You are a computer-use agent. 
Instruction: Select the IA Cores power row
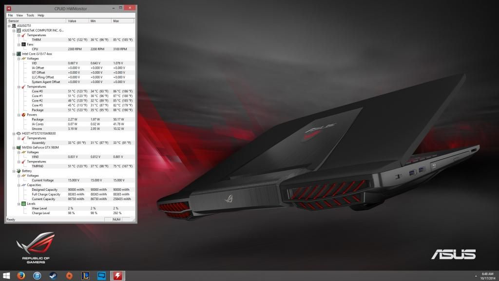70,124
